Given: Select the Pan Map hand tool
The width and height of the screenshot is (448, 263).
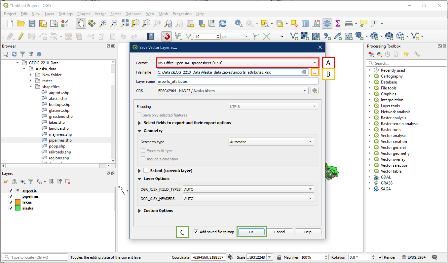Looking at the screenshot, I should (x=81, y=23).
